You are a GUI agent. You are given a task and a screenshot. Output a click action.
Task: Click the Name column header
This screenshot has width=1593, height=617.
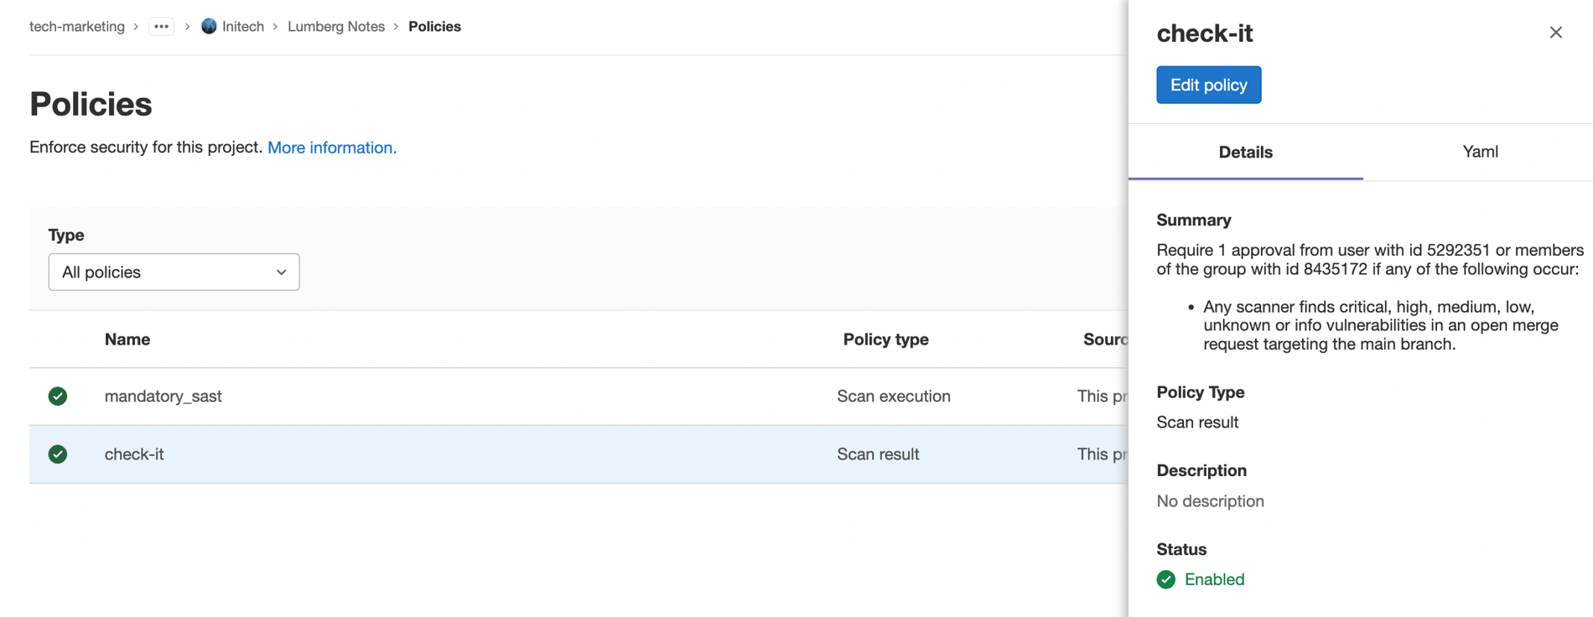pyautogui.click(x=127, y=340)
